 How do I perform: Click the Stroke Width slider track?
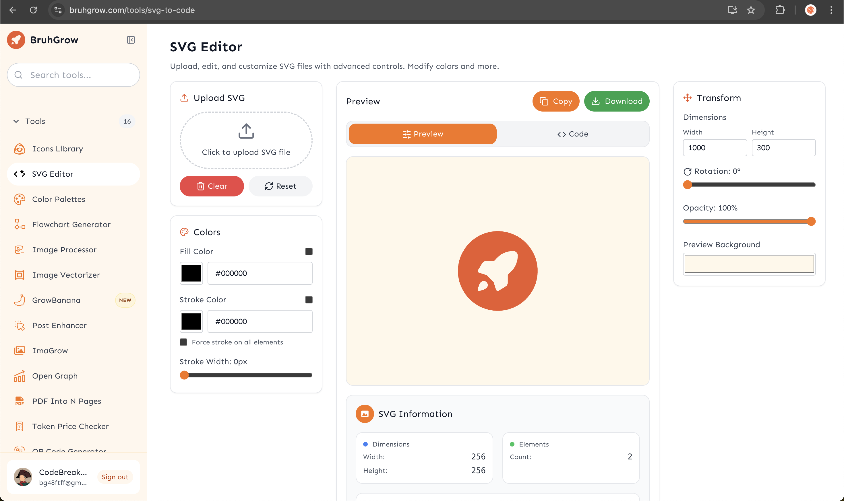pyautogui.click(x=246, y=375)
